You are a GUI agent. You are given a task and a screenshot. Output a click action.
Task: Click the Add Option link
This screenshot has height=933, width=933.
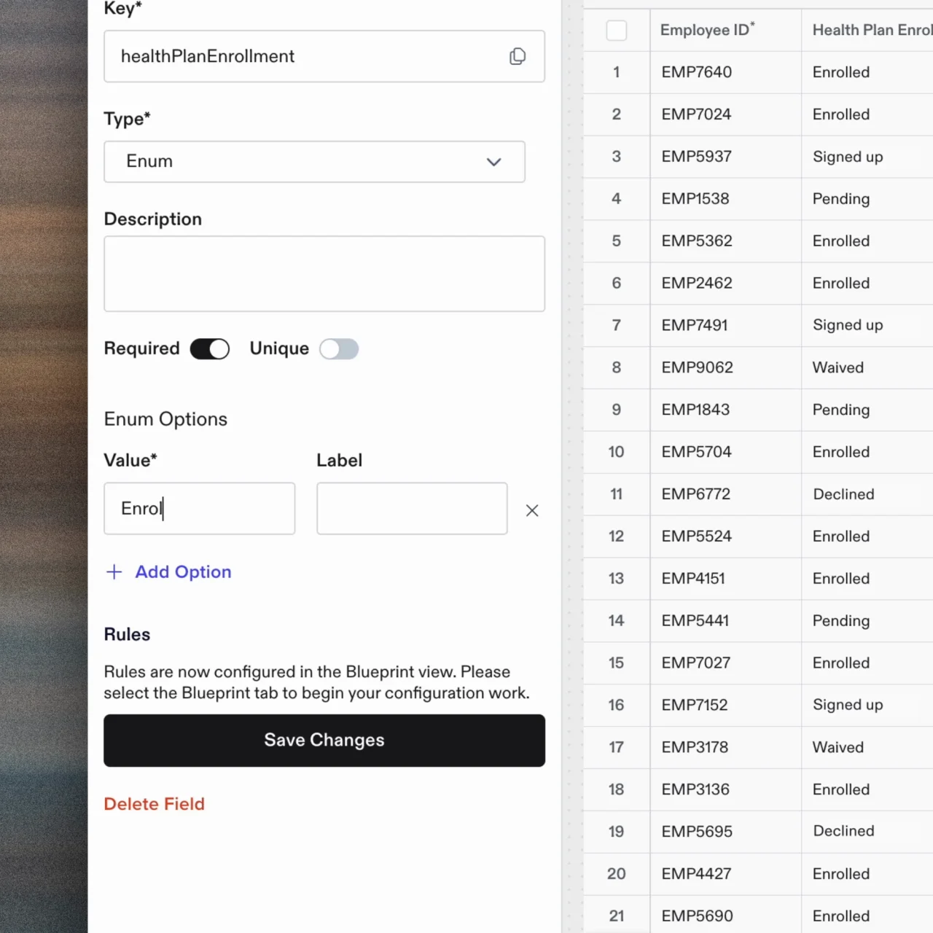click(x=183, y=572)
